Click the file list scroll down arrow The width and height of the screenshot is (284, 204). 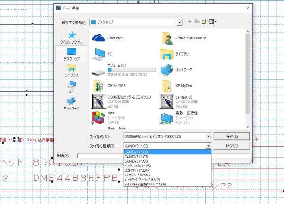point(247,127)
